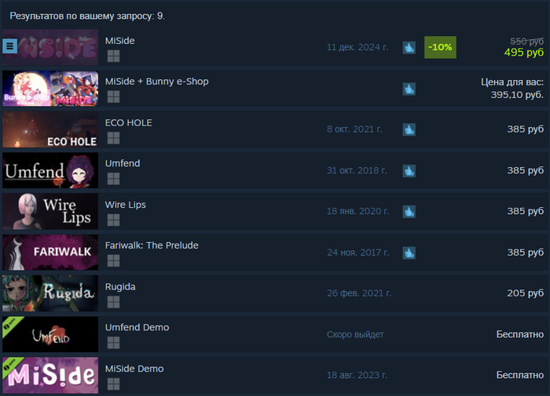Screen dimensions: 550x396
Task: Select the Umfend capsule image
Action: coord(50,170)
